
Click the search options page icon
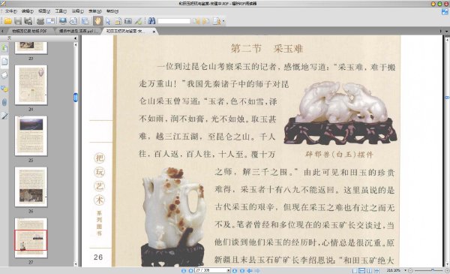click(x=217, y=21)
